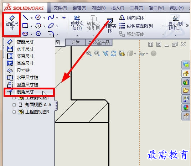
Task: Open the 帮助(H) menu
Action: point(177,8)
